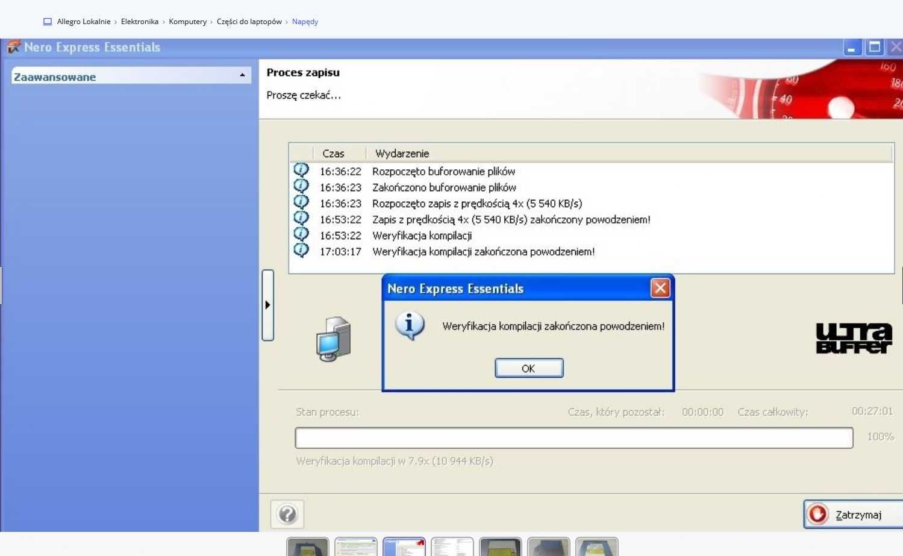The width and height of the screenshot is (903, 556).
Task: Maximize the Nero Express Essentials window
Action: click(874, 48)
